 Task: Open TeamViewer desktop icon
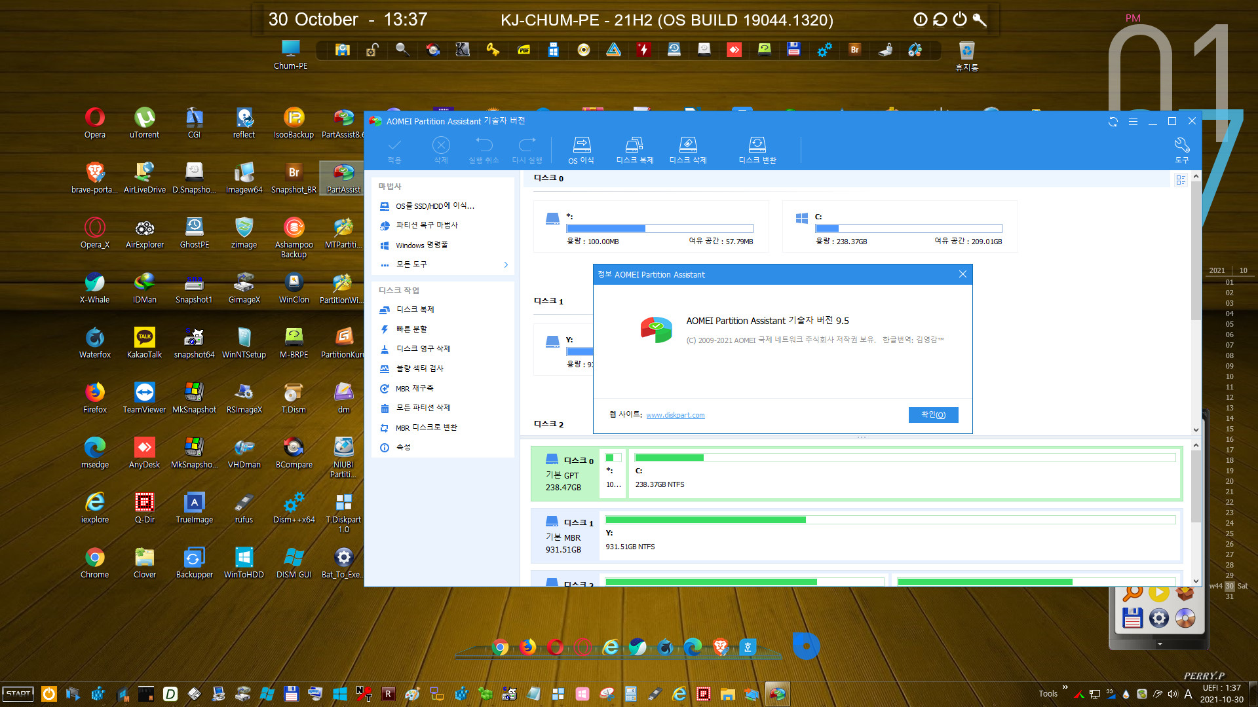144,398
